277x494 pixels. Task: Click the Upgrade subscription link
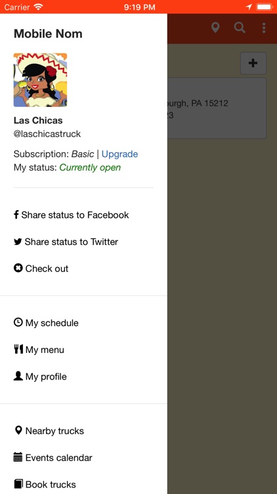(119, 154)
